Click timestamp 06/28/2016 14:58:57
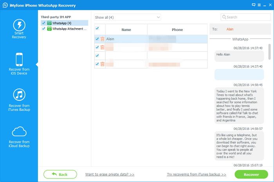This screenshot has width=274, height=182. click(x=248, y=129)
